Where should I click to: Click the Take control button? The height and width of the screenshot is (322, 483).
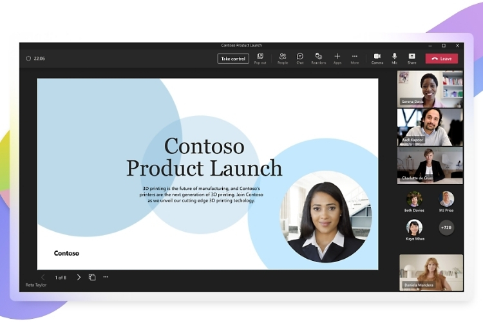233,59
